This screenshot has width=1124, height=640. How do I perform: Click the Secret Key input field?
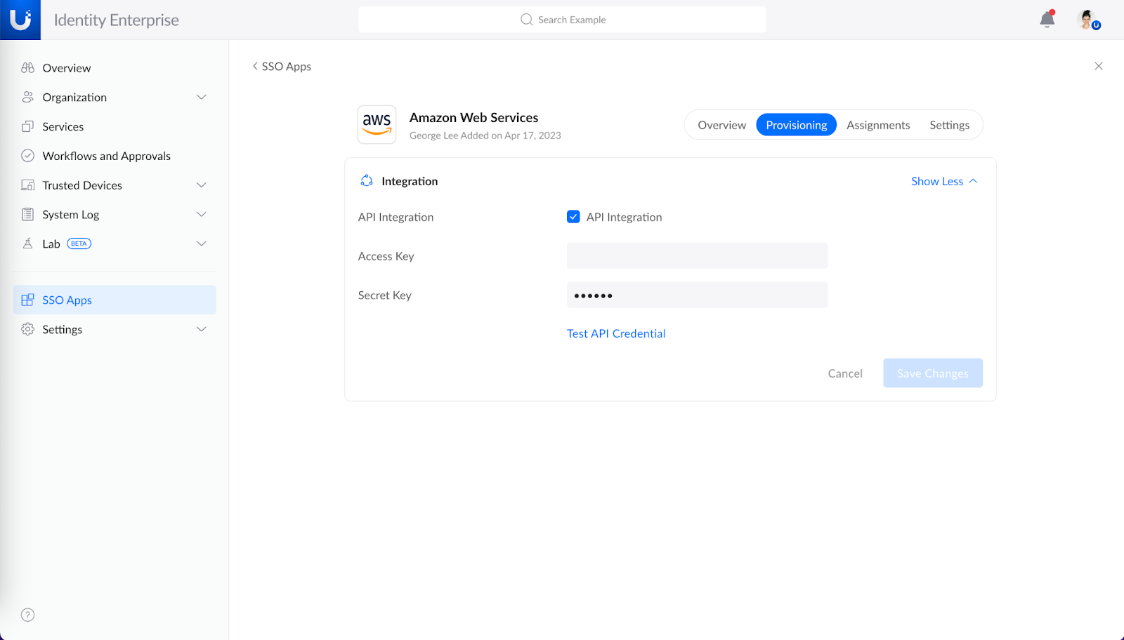click(x=697, y=295)
